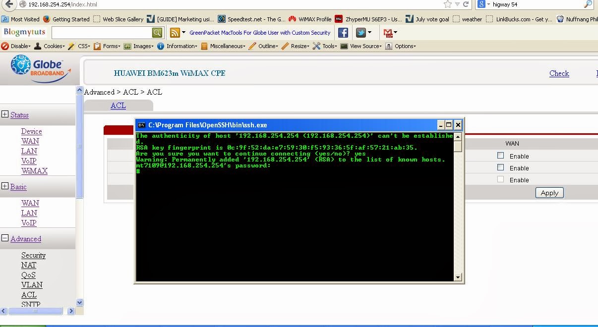Open the Resize developer menu
598x327 pixels.
coord(296,46)
